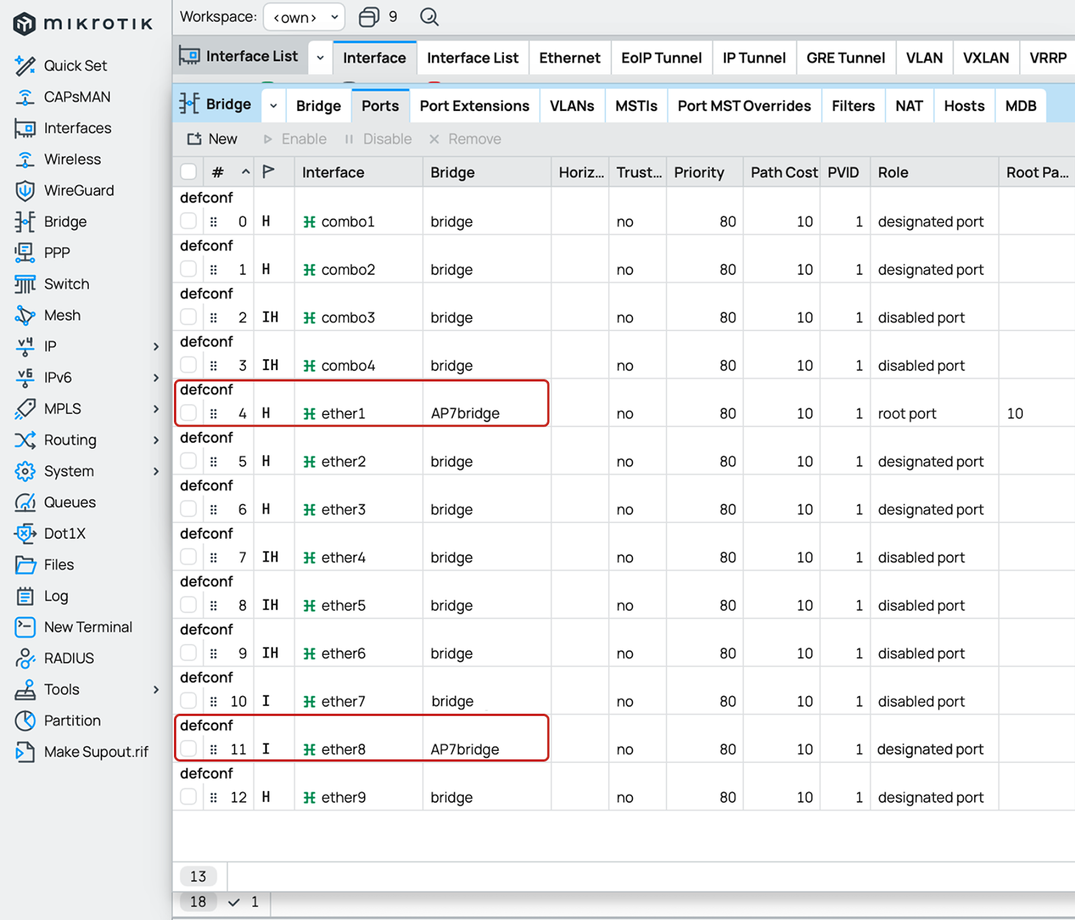Launch New Terminal from sidebar
This screenshot has width=1075, height=920.
tap(73, 627)
